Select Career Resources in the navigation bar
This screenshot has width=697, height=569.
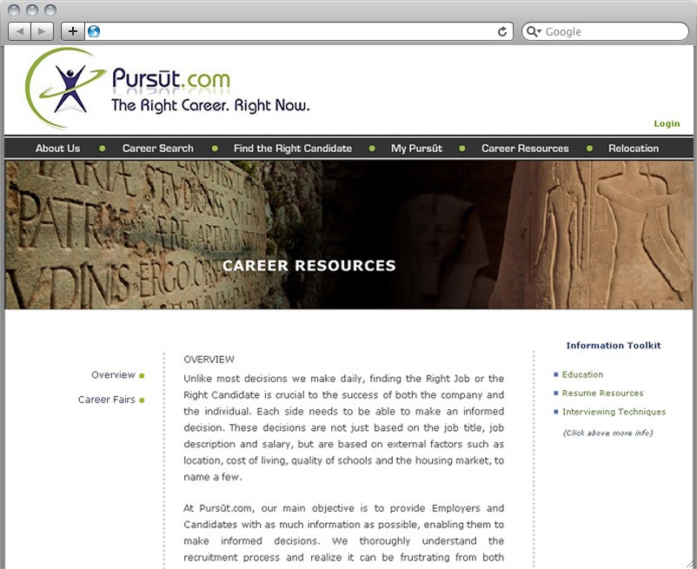tap(525, 149)
